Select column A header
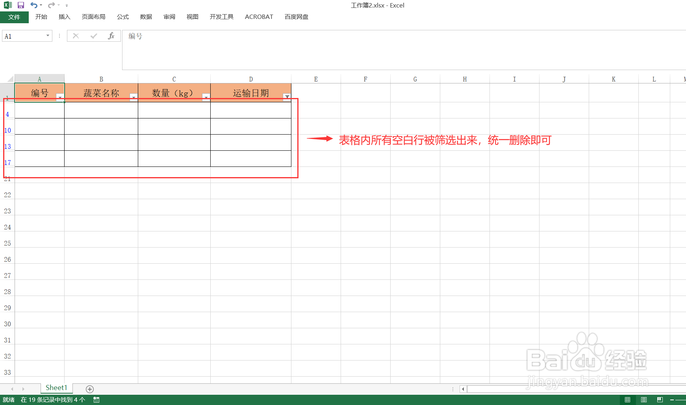This screenshot has height=405, width=686. pyautogui.click(x=39, y=79)
